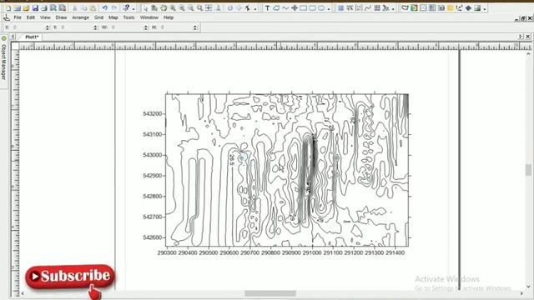Click the New Post Map icon
This screenshot has width=534, height=300.
pos(423,7)
